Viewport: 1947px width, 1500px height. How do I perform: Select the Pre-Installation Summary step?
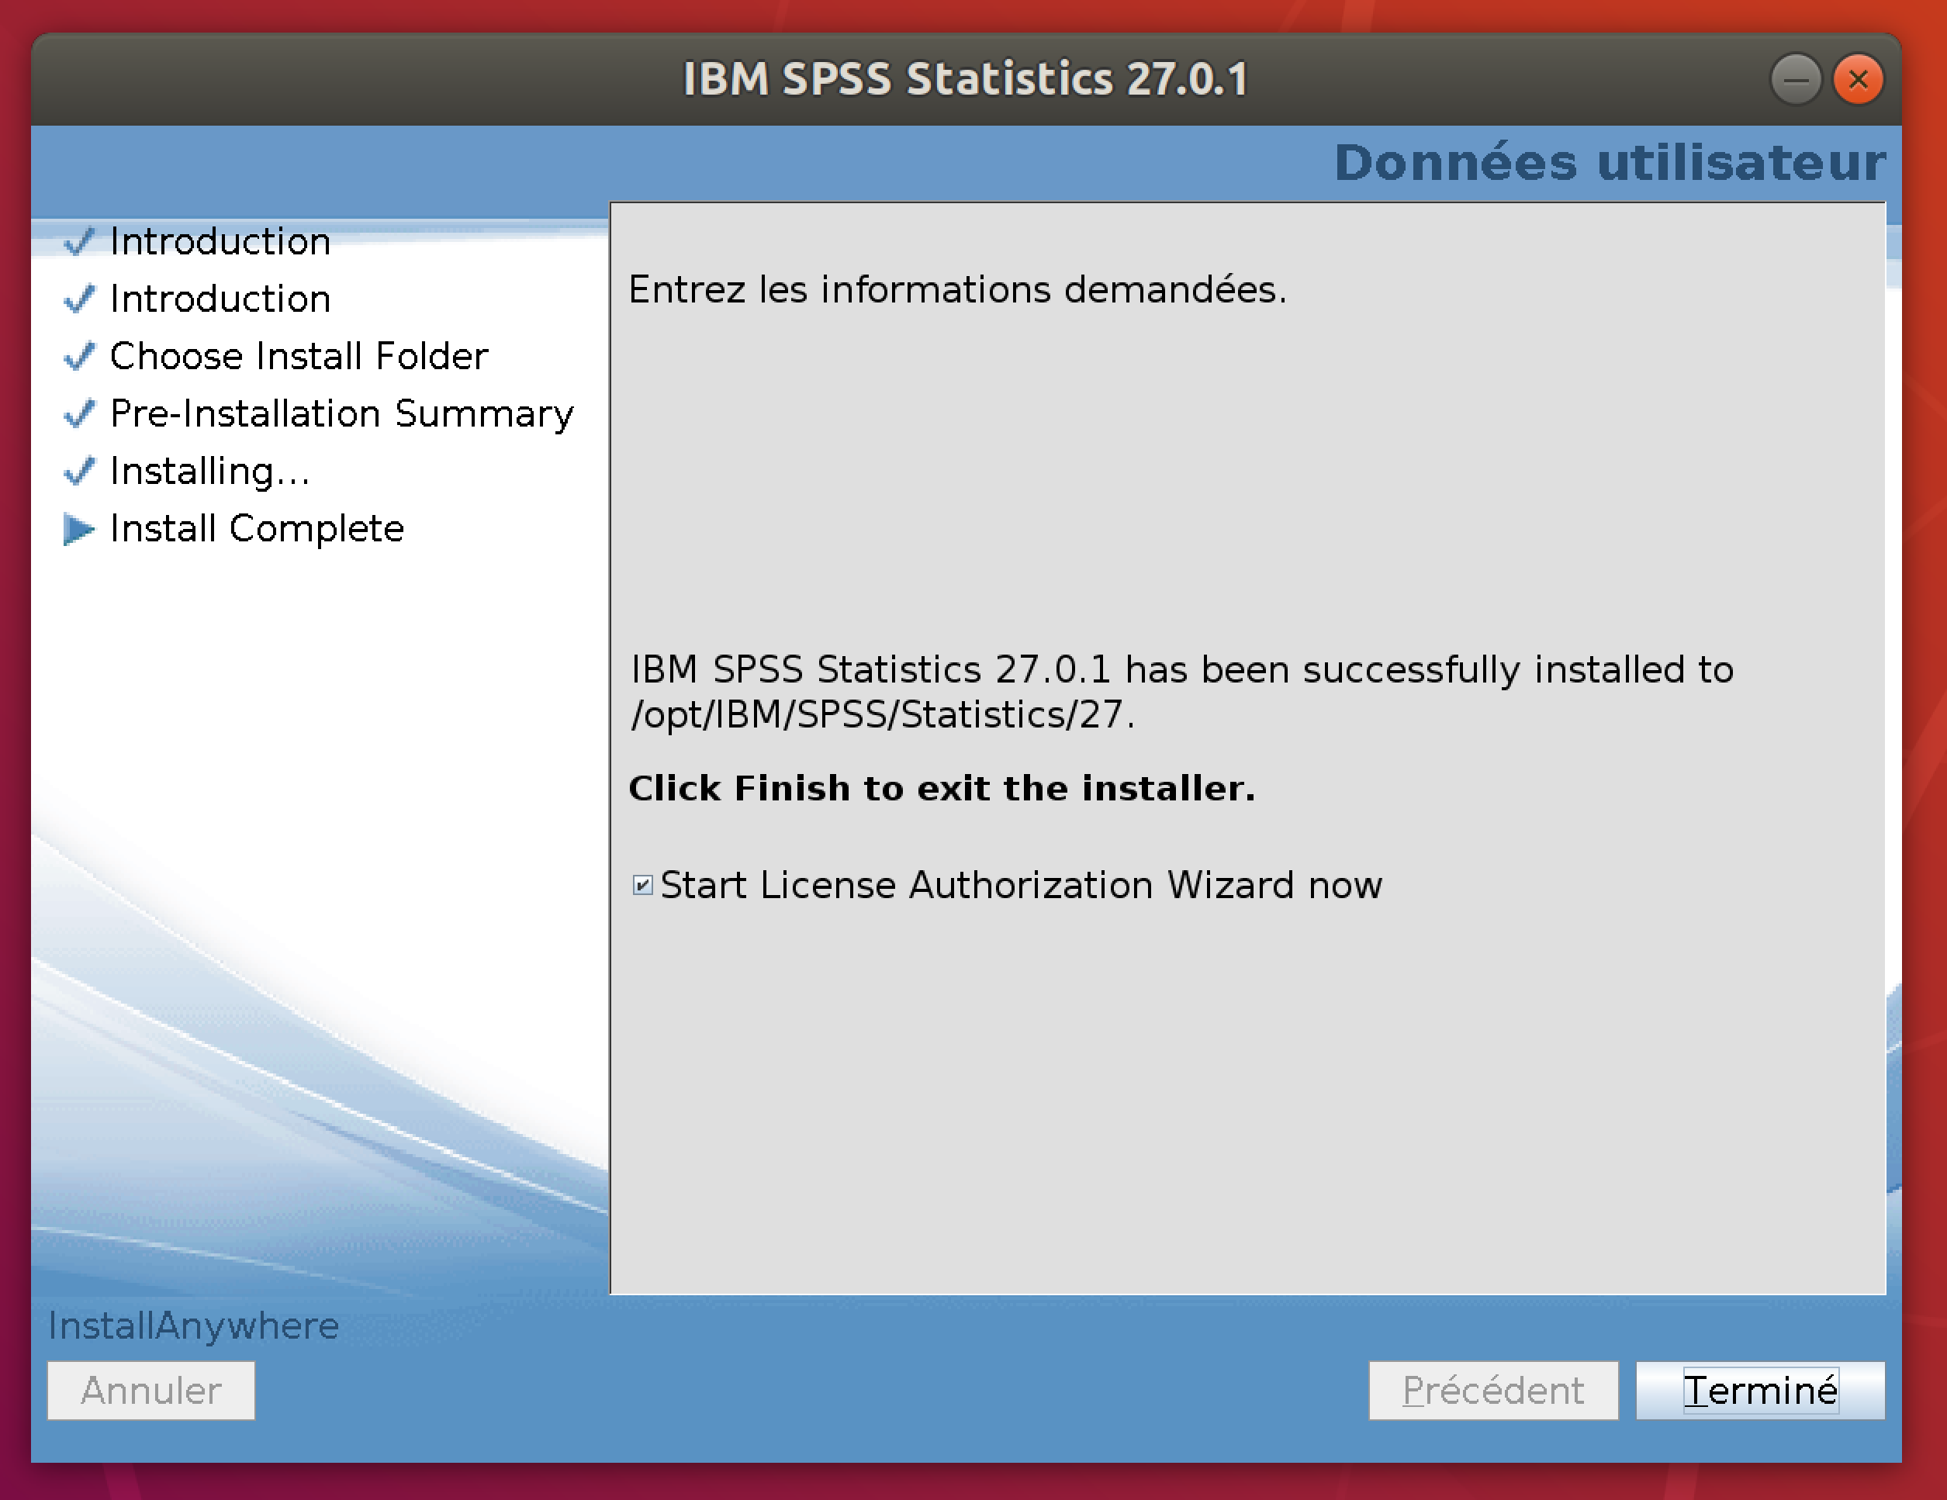pos(341,413)
